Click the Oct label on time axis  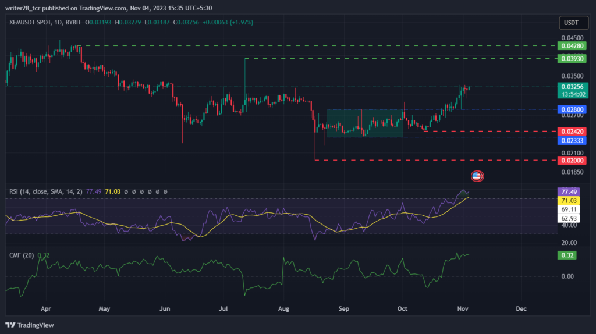pos(402,308)
